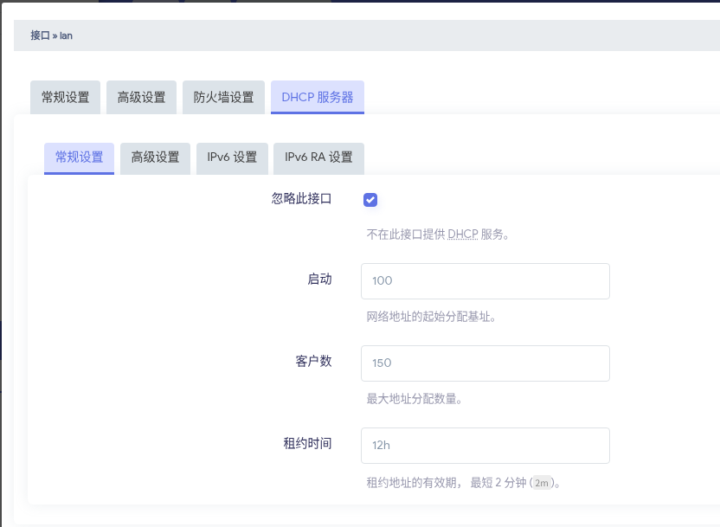Viewport: 720px width, 527px height.
Task: Open the interface-level 常规设置 tab
Action: (x=66, y=98)
